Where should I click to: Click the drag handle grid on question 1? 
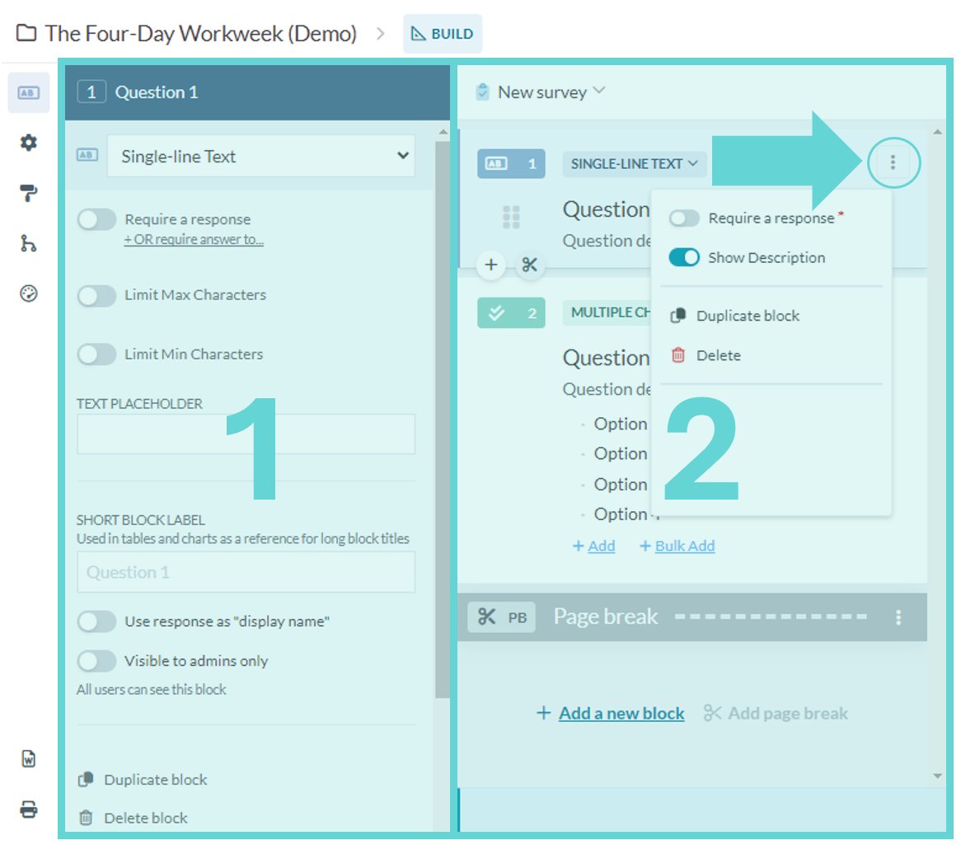[511, 217]
